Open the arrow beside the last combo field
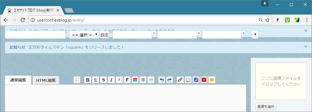The width and height of the screenshot is (312, 112). [x=243, y=33]
